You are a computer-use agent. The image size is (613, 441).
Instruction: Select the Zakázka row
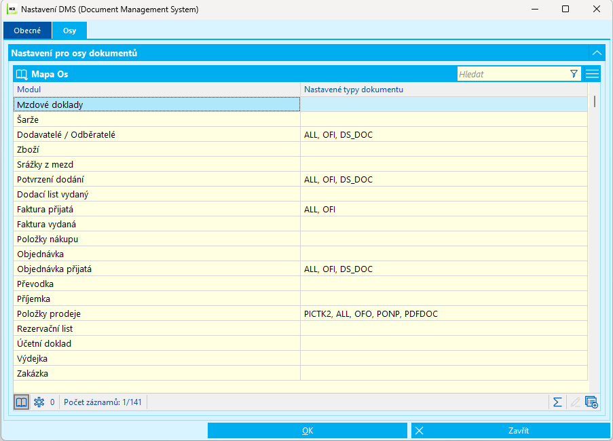300,373
